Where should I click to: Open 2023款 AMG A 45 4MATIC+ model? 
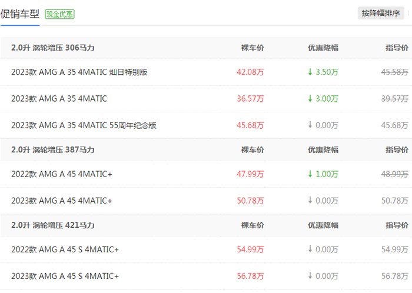62,201
